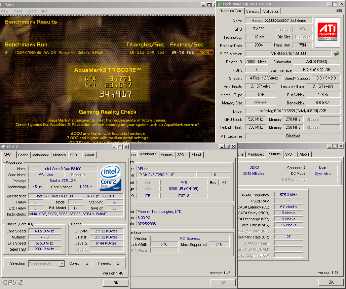The width and height of the screenshot is (346, 289).
Task: Click OK in the middle CPU-Z window
Action: pos(223,282)
